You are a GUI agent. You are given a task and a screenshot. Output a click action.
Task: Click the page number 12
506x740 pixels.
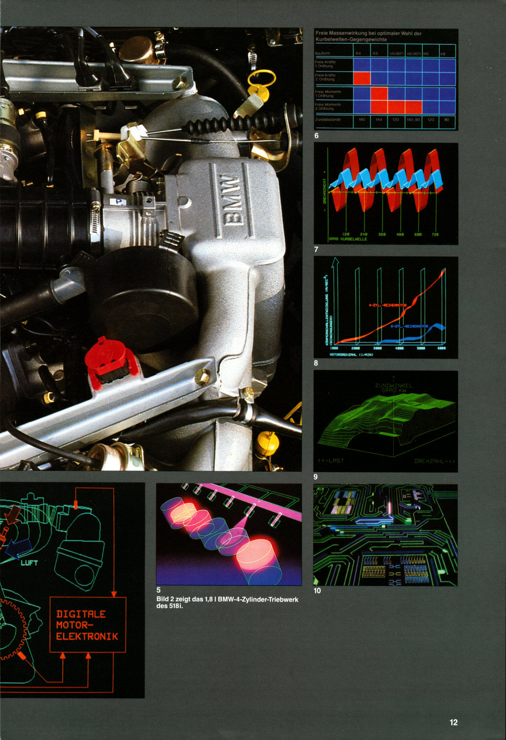(x=453, y=722)
